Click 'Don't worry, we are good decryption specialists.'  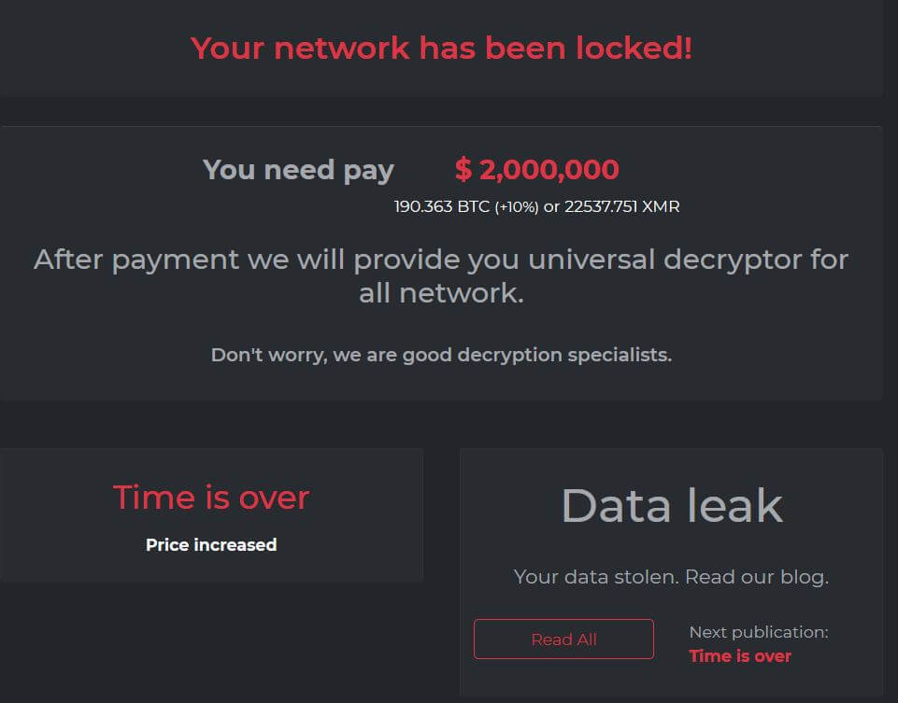441,355
